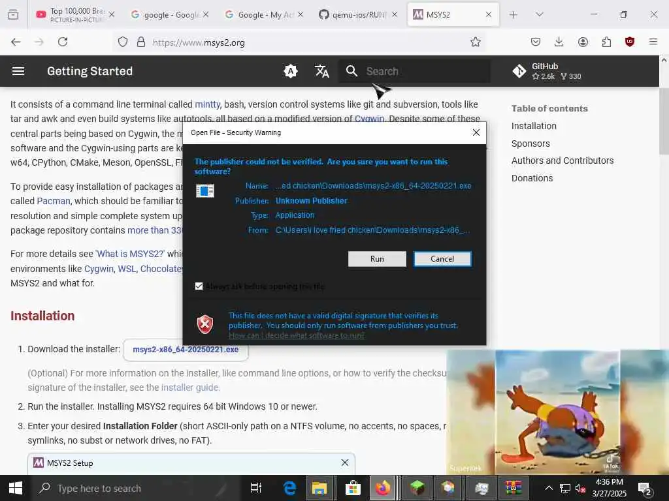The height and width of the screenshot is (501, 669).
Task: Open Authors and Contributors contents link
Action: pos(563,160)
